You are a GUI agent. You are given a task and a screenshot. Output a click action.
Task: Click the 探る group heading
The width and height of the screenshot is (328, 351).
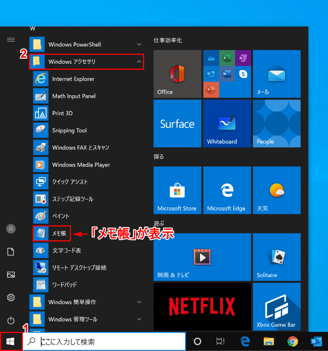[x=159, y=157]
